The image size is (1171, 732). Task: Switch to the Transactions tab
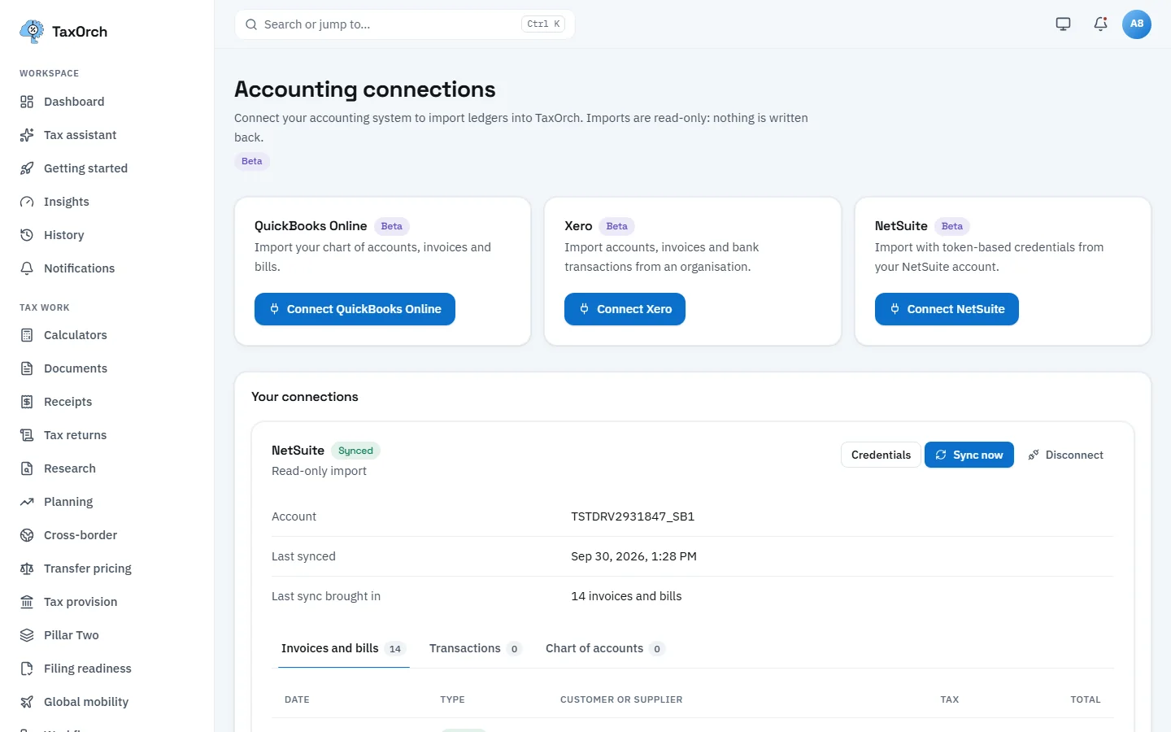pos(475,648)
